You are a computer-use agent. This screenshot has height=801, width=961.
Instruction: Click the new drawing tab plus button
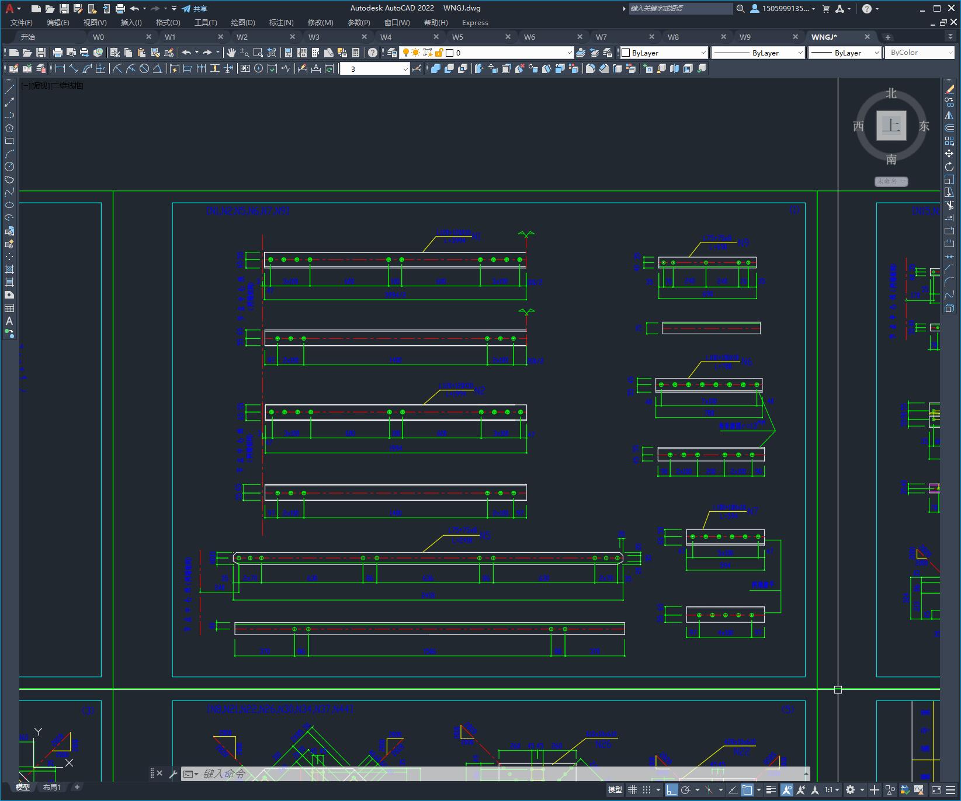[887, 37]
